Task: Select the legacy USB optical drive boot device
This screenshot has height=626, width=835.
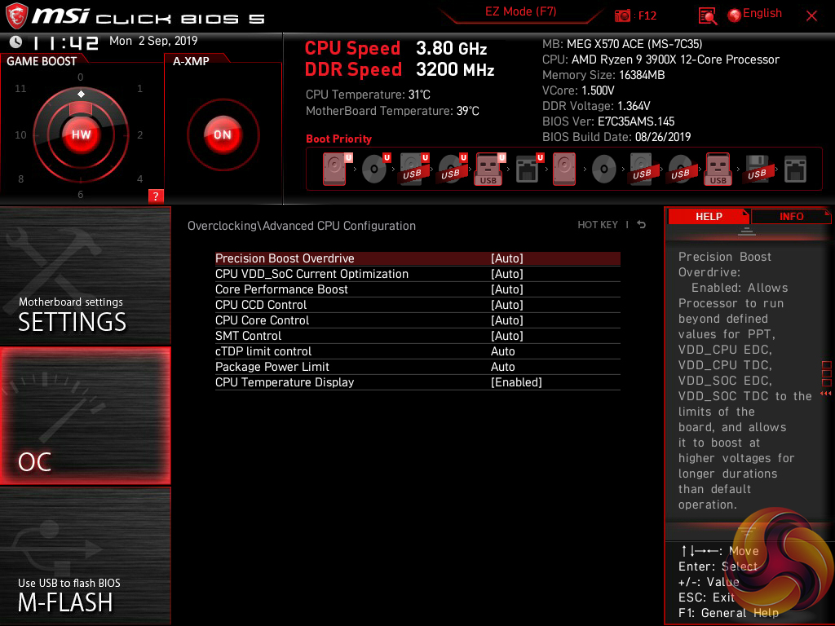Action: pos(680,170)
